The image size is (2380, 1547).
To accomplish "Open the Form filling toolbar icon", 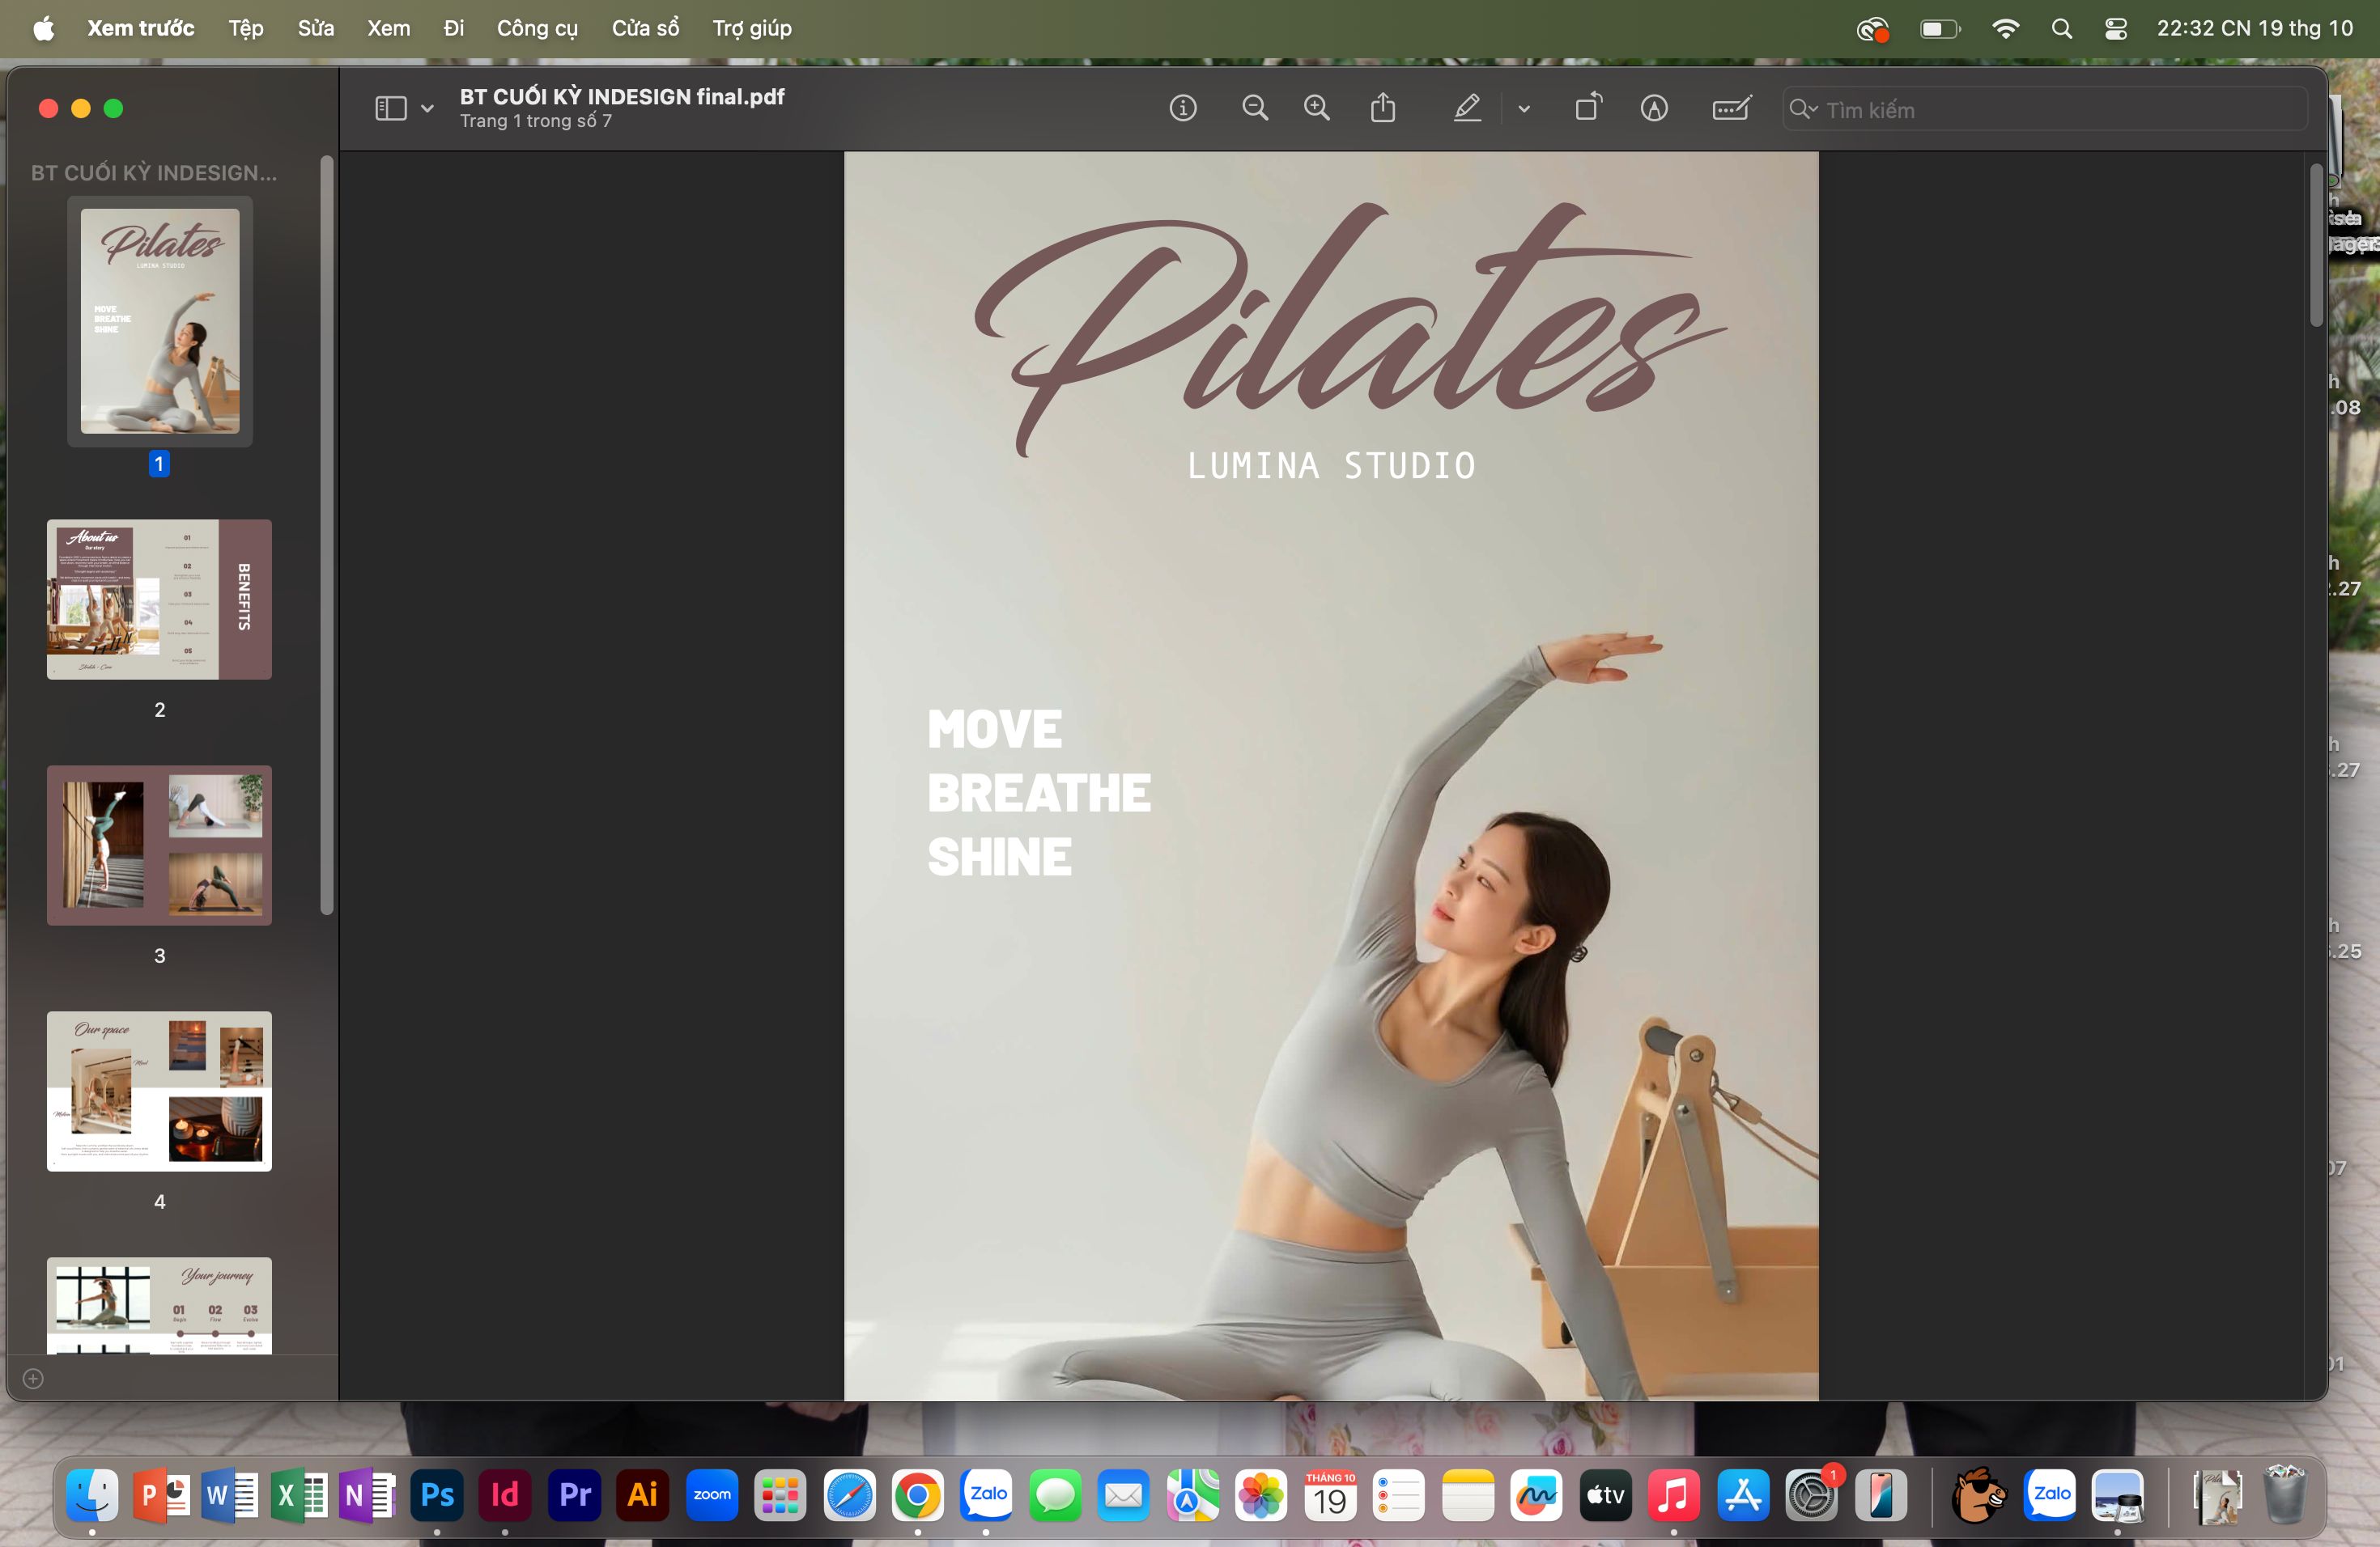I will point(1731,108).
